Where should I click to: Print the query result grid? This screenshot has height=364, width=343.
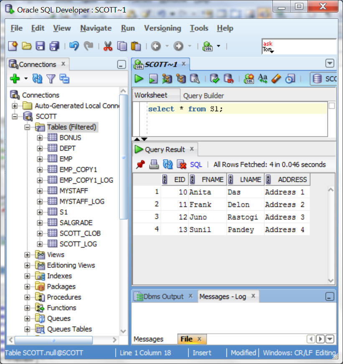pyautogui.click(x=154, y=164)
